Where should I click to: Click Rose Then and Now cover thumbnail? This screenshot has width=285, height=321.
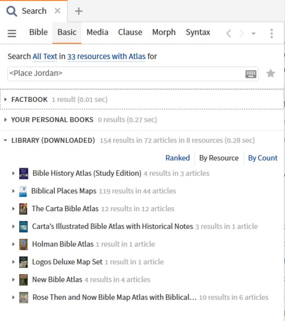23,297
